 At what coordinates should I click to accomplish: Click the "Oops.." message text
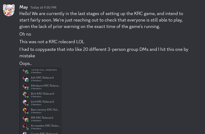(26, 63)
